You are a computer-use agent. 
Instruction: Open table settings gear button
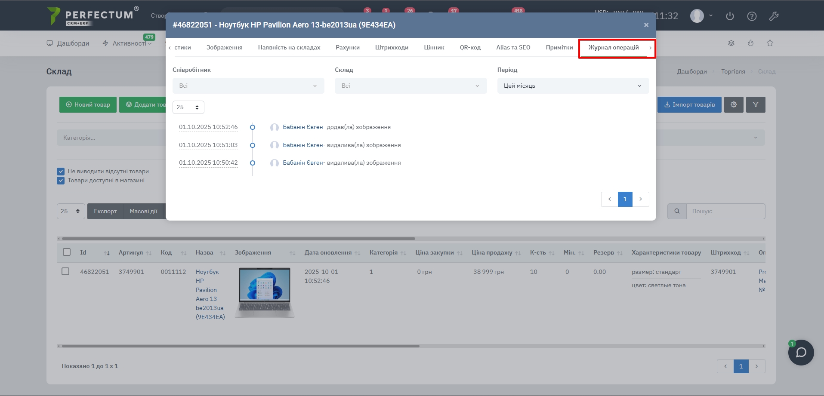click(734, 104)
